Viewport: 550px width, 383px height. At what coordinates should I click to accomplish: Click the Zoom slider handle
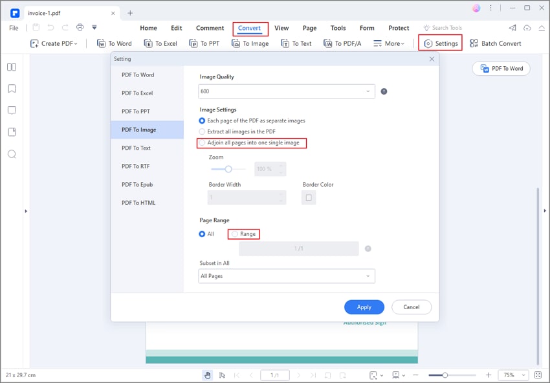tap(228, 169)
